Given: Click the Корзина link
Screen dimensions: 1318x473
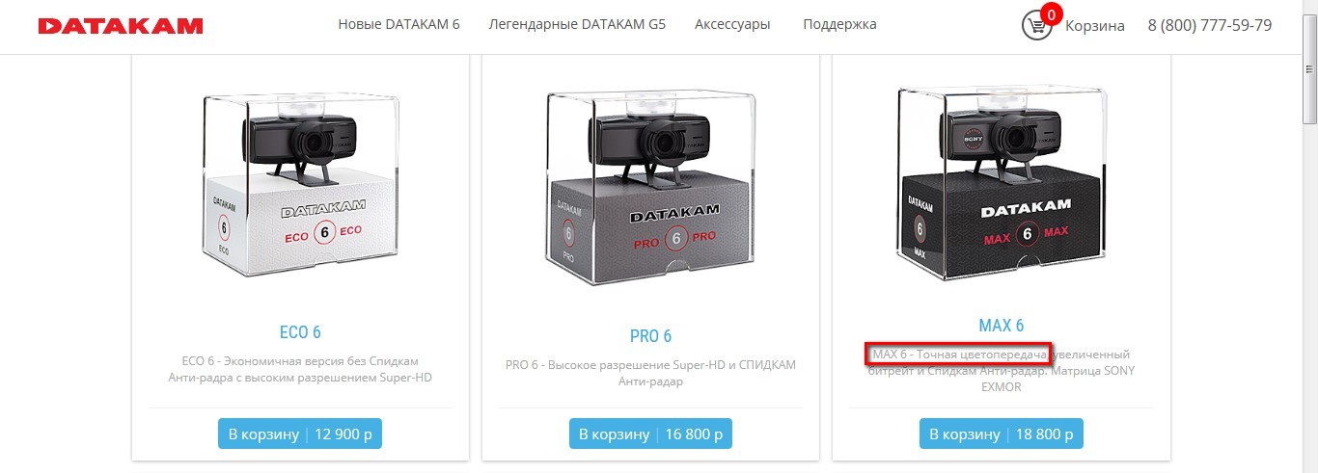Looking at the screenshot, I should (x=1095, y=26).
